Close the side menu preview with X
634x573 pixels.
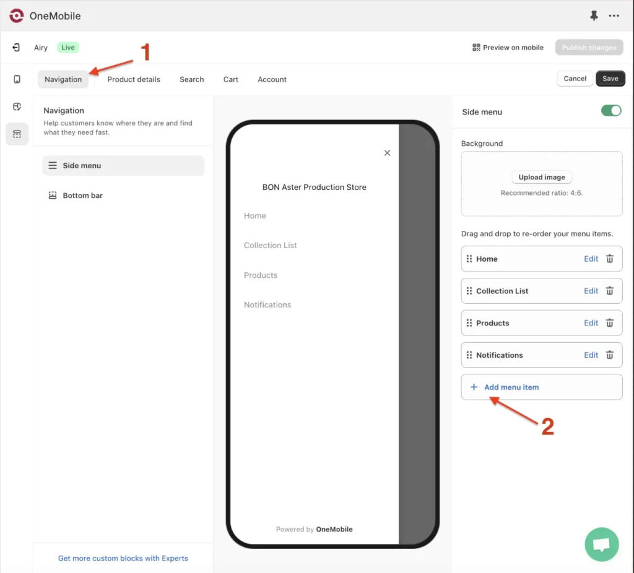387,153
